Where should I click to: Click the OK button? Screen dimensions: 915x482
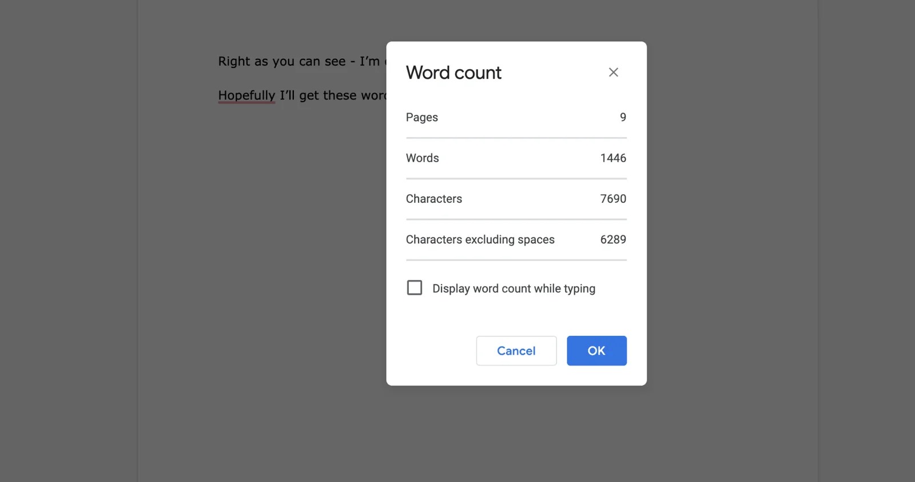click(596, 351)
